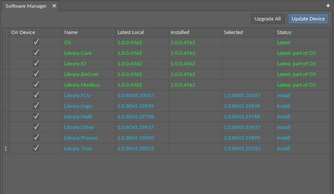Click the Selected column header
This screenshot has height=194, width=334.
233,33
